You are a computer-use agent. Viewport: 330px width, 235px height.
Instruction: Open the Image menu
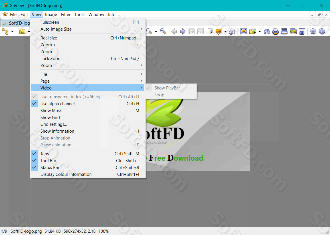[51, 15]
